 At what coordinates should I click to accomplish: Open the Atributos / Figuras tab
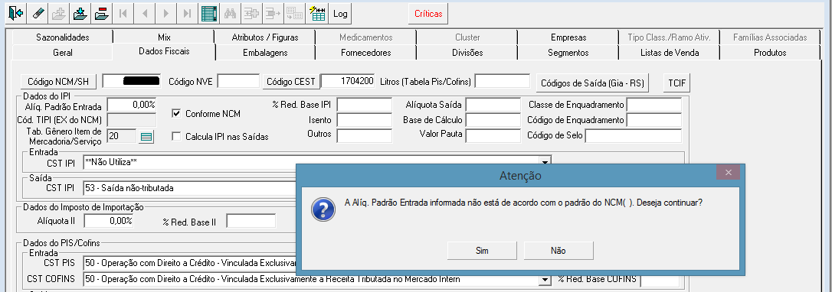[x=265, y=37]
